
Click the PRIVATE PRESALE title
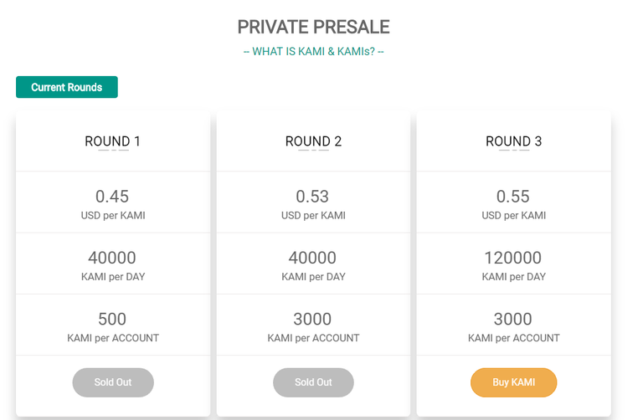(x=314, y=27)
